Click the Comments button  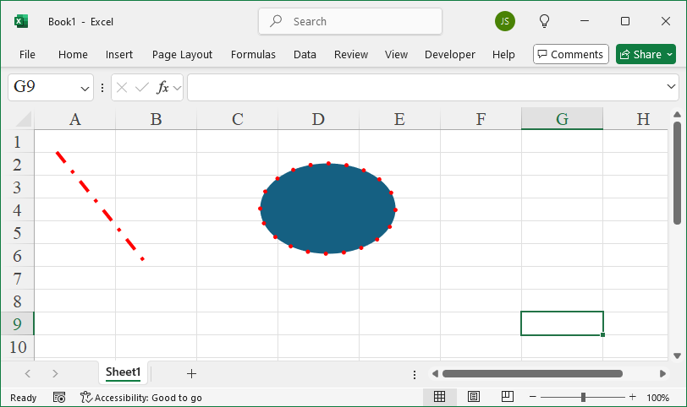tap(571, 54)
